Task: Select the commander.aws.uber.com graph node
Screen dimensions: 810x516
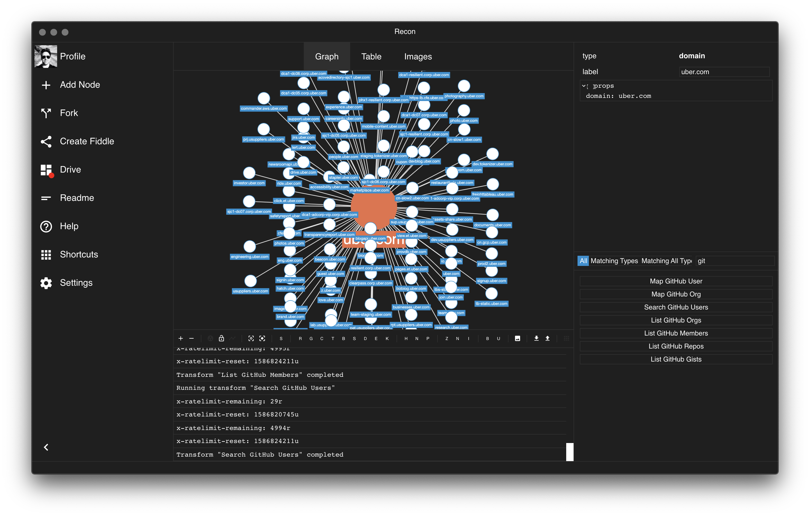Action: [x=264, y=98]
